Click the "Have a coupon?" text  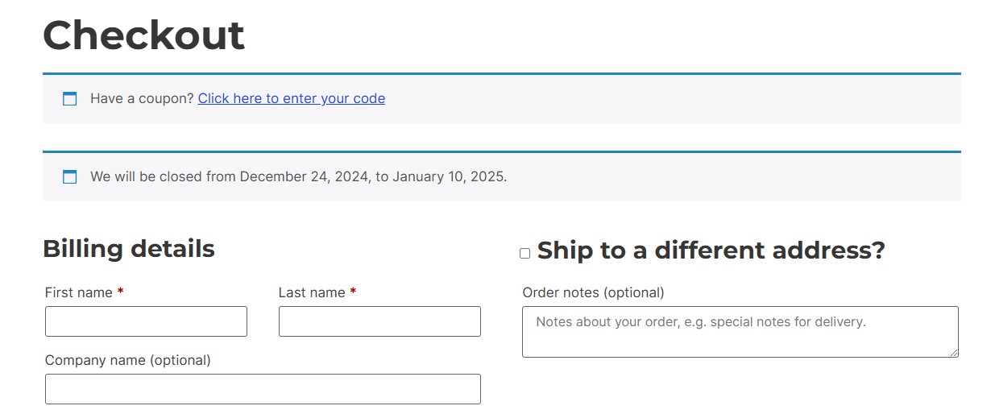(x=142, y=98)
